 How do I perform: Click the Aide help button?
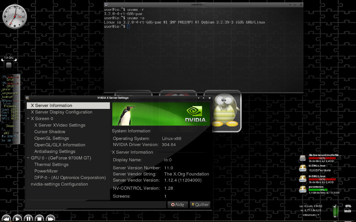coord(178,205)
